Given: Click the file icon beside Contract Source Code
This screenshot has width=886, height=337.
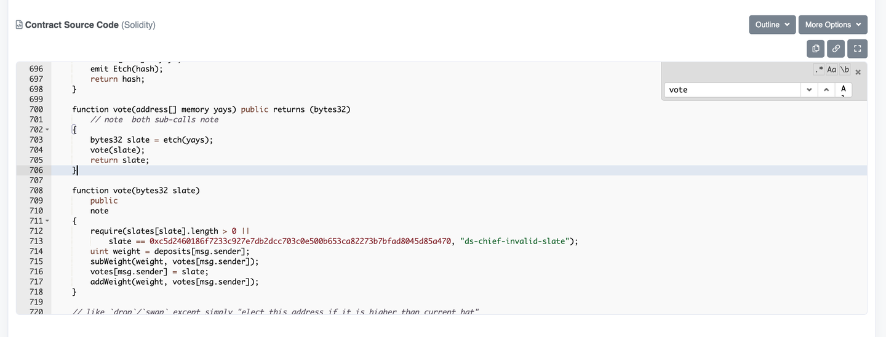Looking at the screenshot, I should tap(19, 25).
